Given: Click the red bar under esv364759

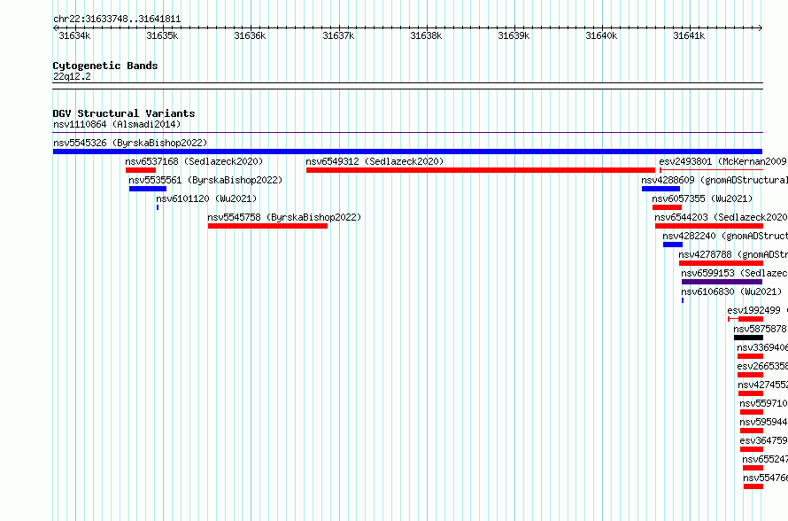Looking at the screenshot, I should pos(752,449).
